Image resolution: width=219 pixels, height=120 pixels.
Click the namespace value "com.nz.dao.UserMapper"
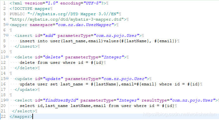[x=85, y=25]
